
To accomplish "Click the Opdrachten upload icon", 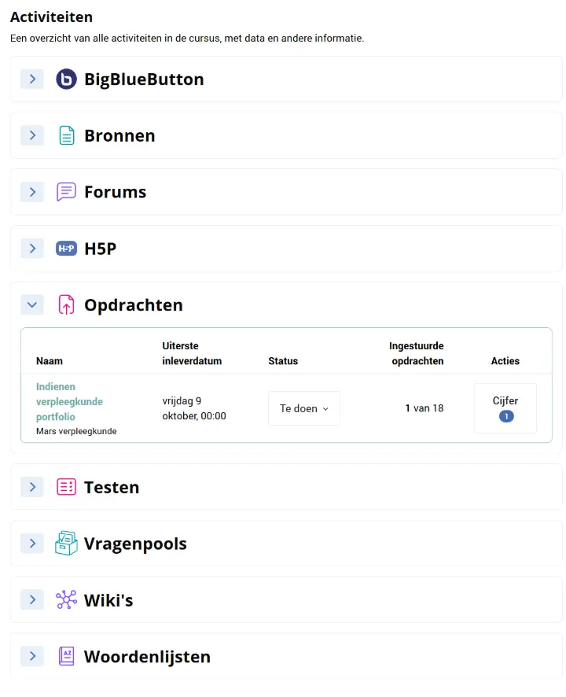I will pyautogui.click(x=67, y=305).
